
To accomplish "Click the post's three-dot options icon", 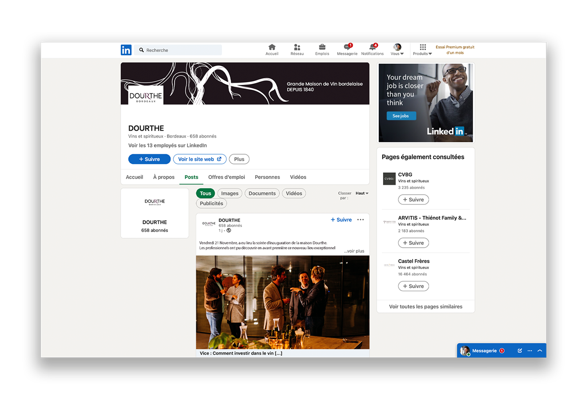I will click(361, 220).
